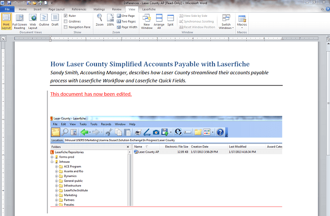Enable the Navigation Pane checkbox
330x216 pixels.
point(66,27)
